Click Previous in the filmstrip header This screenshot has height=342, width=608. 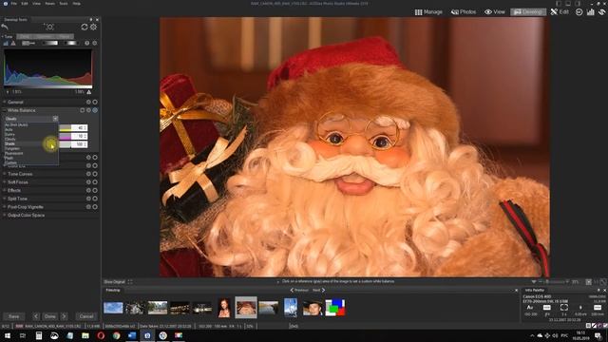pyautogui.click(x=299, y=290)
